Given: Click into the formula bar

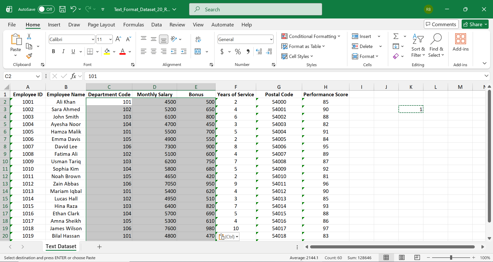Looking at the screenshot, I should 284,76.
